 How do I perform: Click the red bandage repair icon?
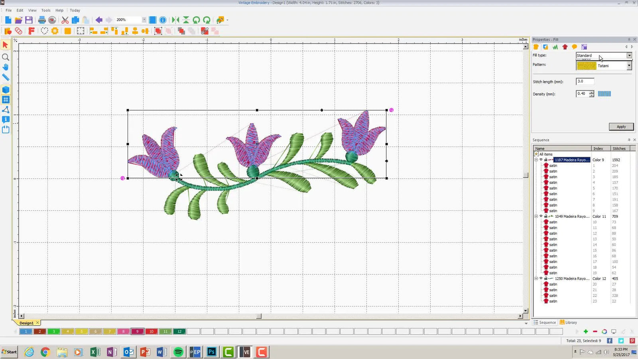pyautogui.click(x=18, y=31)
